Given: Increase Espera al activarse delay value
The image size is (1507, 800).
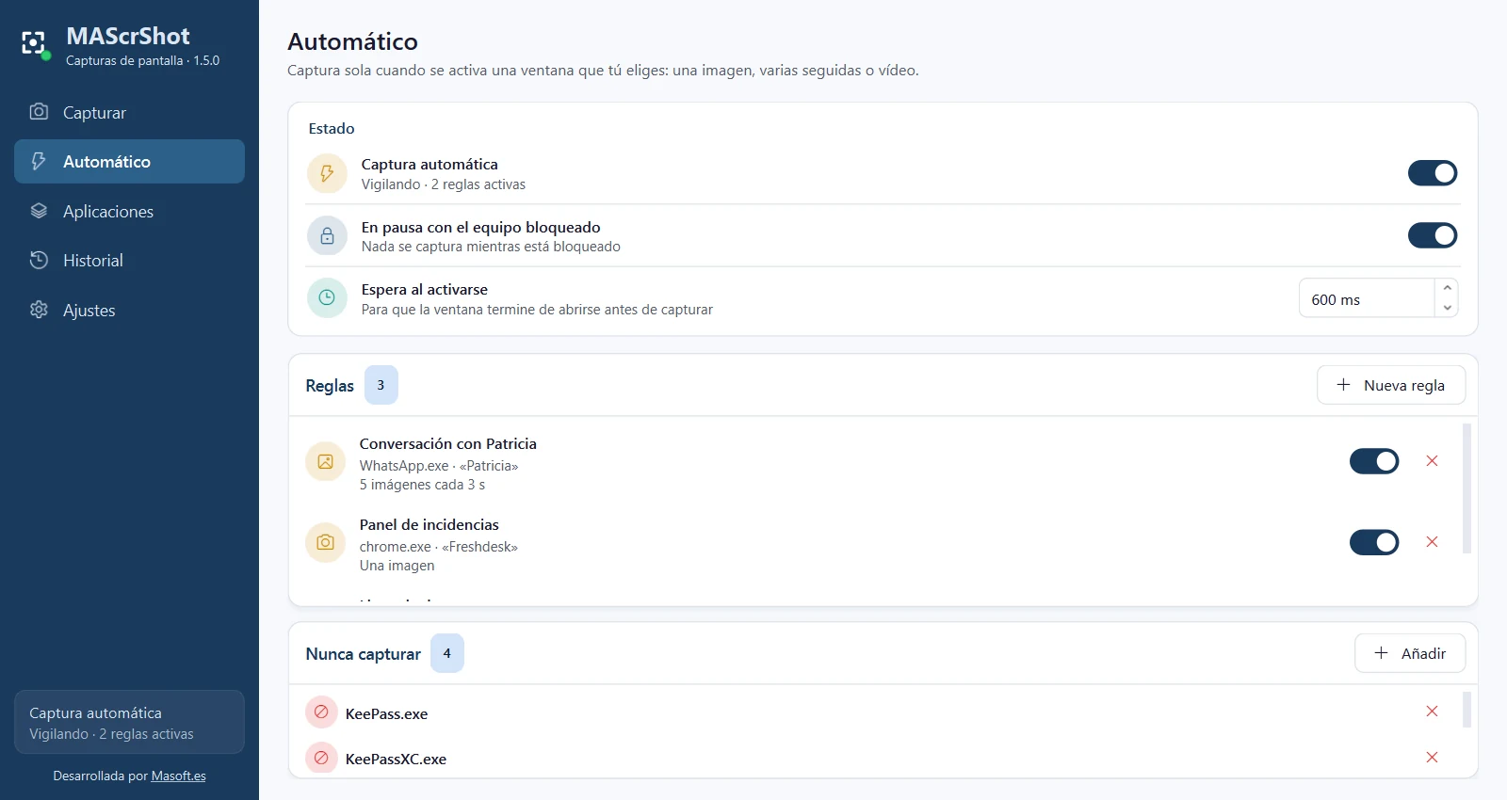Looking at the screenshot, I should point(1447,288).
